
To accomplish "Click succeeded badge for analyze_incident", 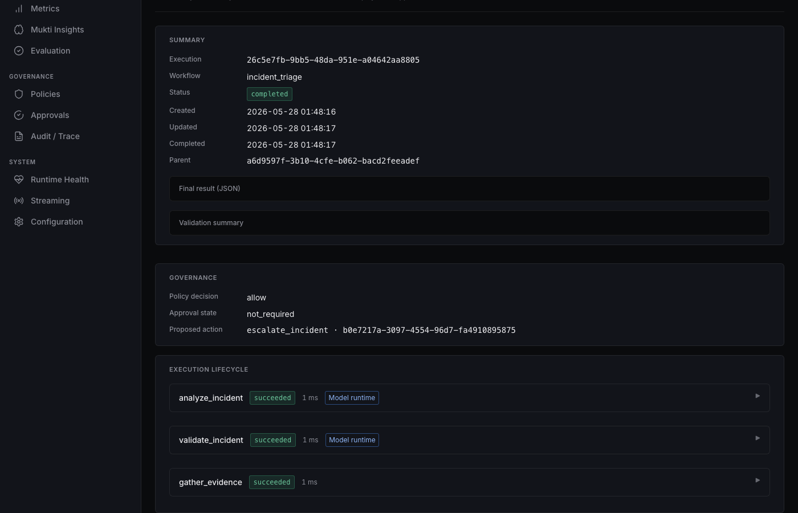I will click(272, 398).
